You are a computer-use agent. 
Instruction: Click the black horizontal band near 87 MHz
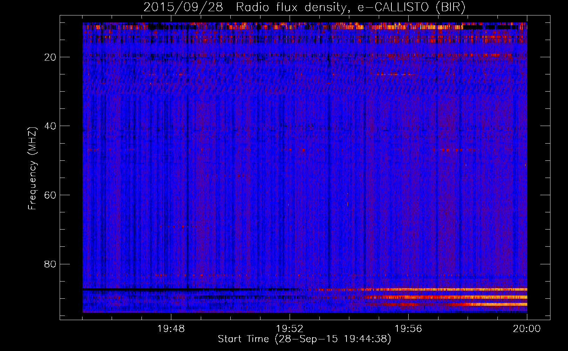click(176, 289)
